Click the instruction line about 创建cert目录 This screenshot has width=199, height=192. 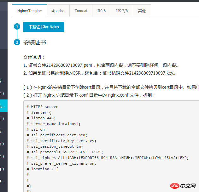(111, 87)
